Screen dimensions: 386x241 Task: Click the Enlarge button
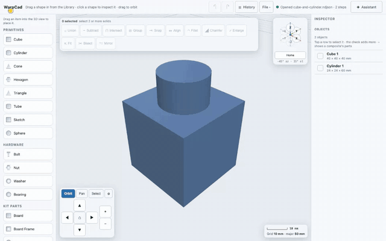click(x=236, y=31)
